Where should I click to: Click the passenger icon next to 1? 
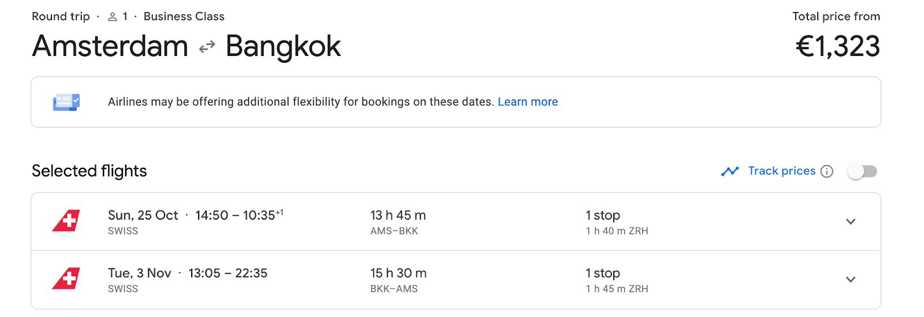point(113,17)
